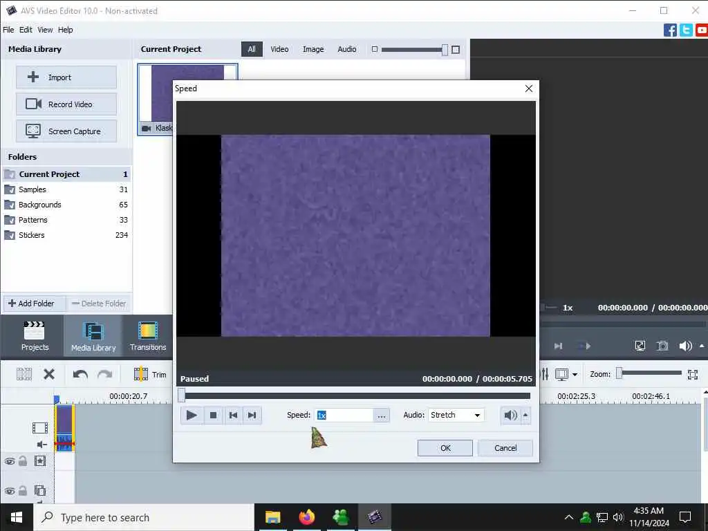Open the audio mixer sliders icon
Screen dimensions: 708x531
546,374
